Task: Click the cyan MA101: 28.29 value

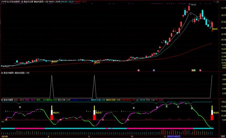Action: pyautogui.click(x=67, y=2)
